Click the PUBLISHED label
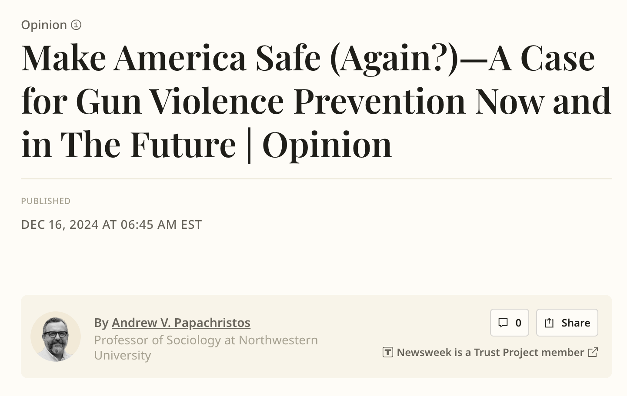627x396 pixels. pos(46,201)
